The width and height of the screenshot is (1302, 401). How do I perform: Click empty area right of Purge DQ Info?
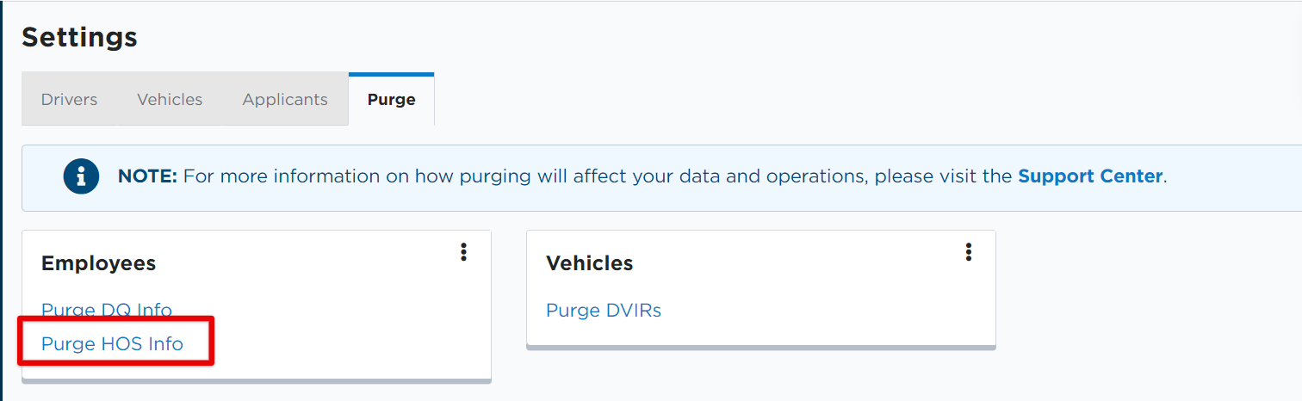point(327,310)
